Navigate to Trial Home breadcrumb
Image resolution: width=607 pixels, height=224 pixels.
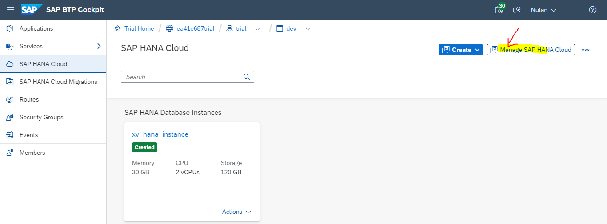click(x=139, y=28)
